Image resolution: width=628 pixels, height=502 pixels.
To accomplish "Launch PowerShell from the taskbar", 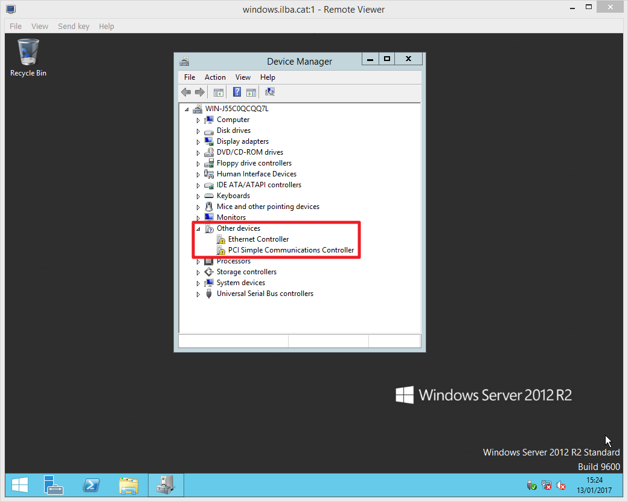I will pos(91,485).
